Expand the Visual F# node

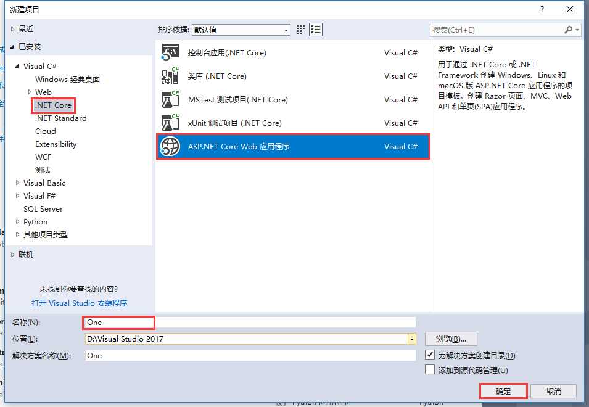tap(17, 195)
